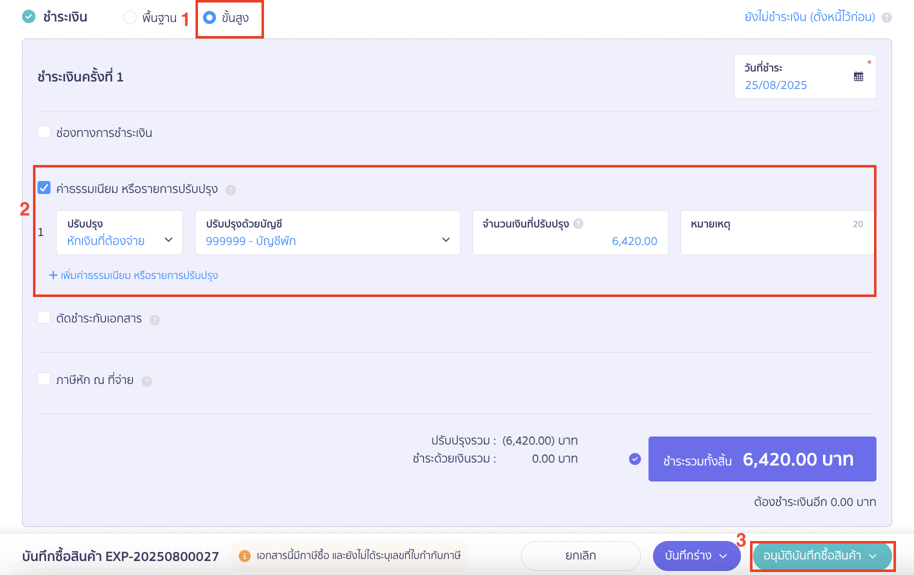The width and height of the screenshot is (914, 575).
Task: Select the ขั้นสูง radio option
Action: pos(209,17)
